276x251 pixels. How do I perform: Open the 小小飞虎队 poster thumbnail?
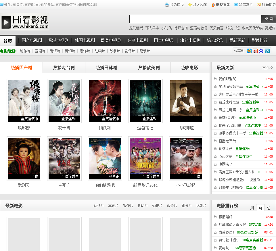186,159
